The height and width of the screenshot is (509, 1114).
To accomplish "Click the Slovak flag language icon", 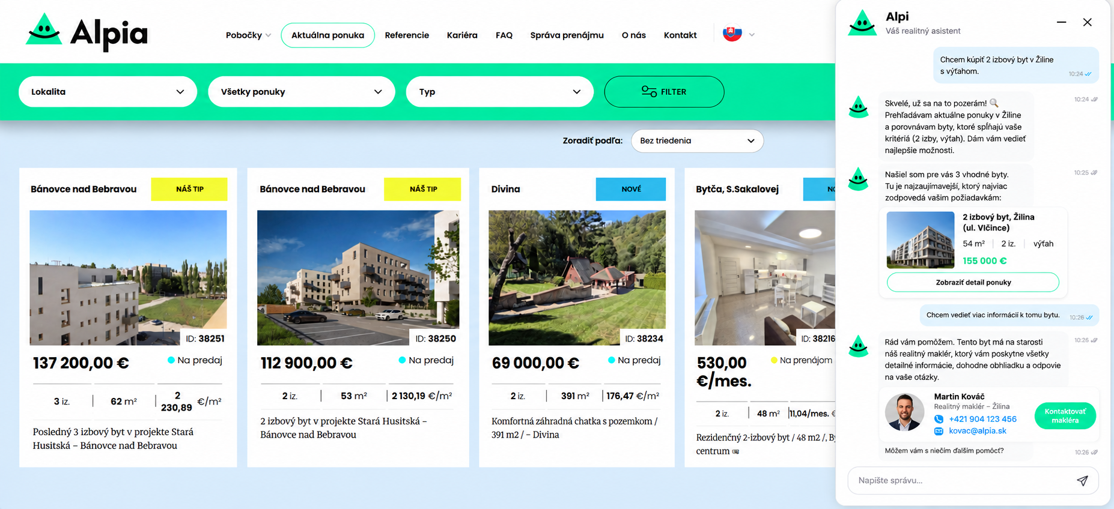I will click(x=732, y=34).
